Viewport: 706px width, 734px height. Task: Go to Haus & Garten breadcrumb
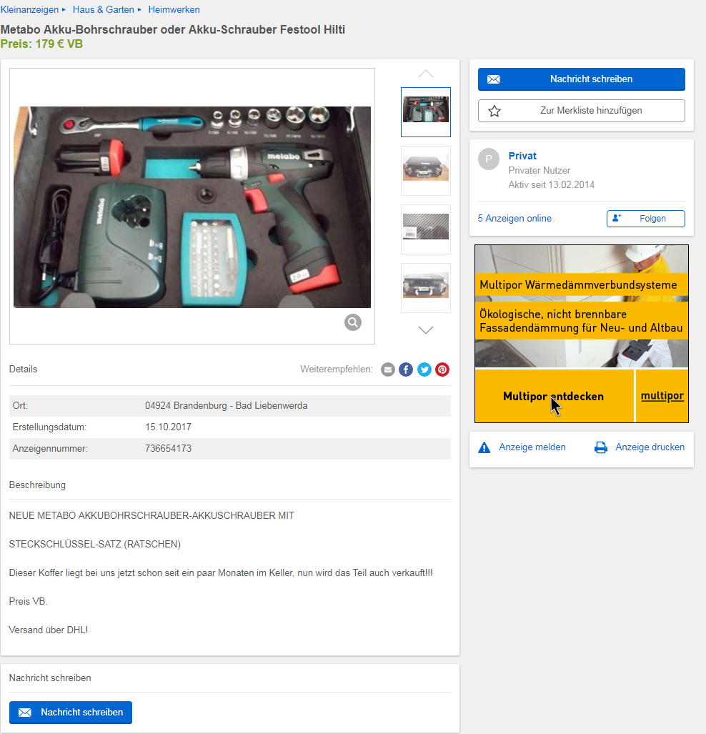tap(104, 9)
